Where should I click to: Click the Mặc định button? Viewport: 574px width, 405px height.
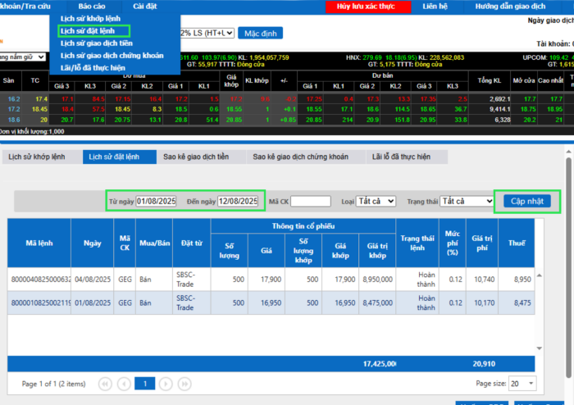[x=261, y=34]
